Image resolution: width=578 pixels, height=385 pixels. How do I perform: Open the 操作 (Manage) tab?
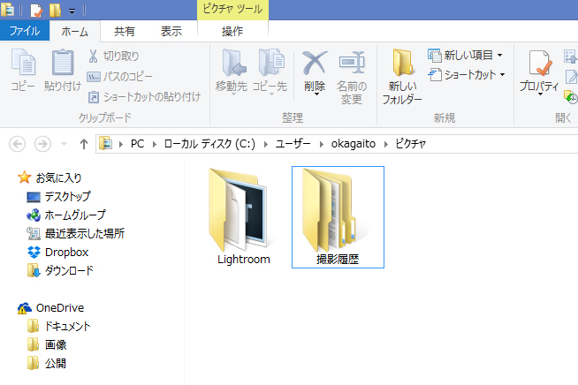pos(232,31)
